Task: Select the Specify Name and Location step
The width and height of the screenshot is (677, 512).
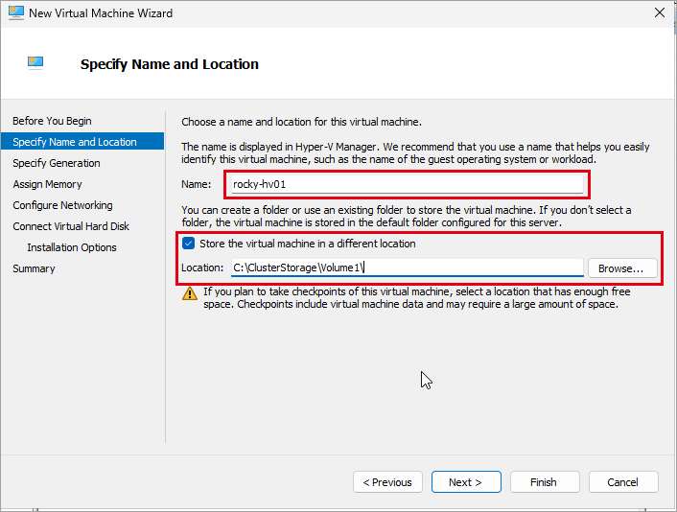Action: coord(82,142)
